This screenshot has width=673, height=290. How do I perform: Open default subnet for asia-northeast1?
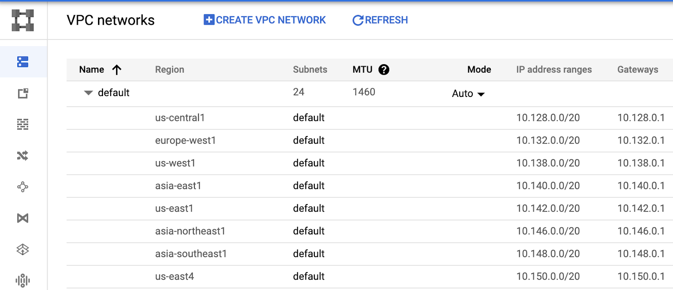click(308, 231)
